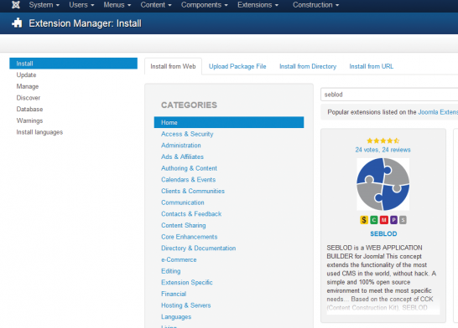Click the SEBLOD star rating
This screenshot has width=458, height=328.
(383, 141)
